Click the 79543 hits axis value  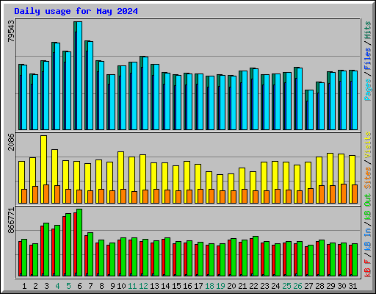pos(11,31)
